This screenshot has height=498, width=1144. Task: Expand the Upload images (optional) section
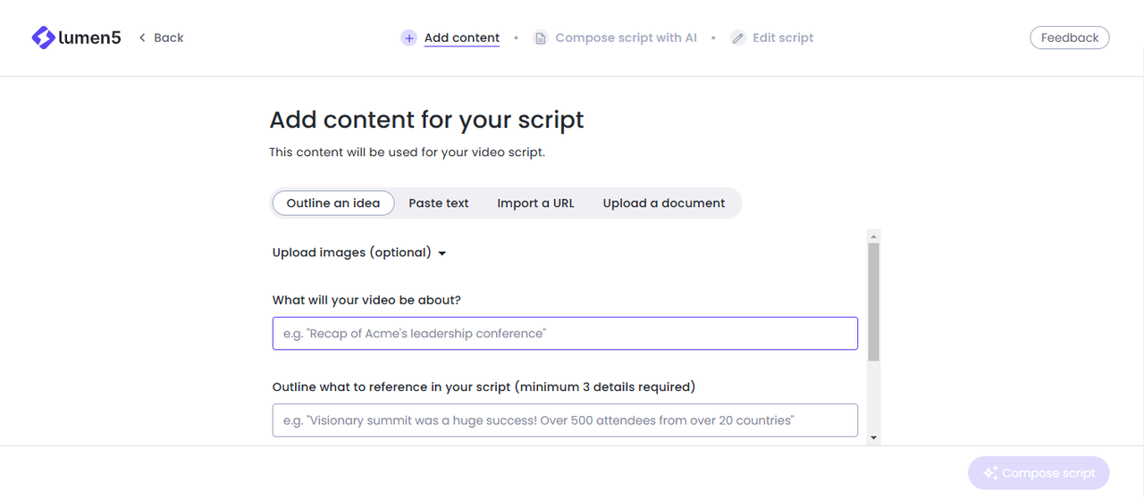(352, 253)
